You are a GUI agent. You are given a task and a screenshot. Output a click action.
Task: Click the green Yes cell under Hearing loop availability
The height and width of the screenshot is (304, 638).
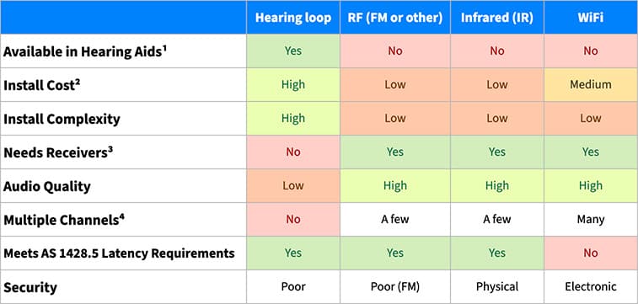point(293,51)
